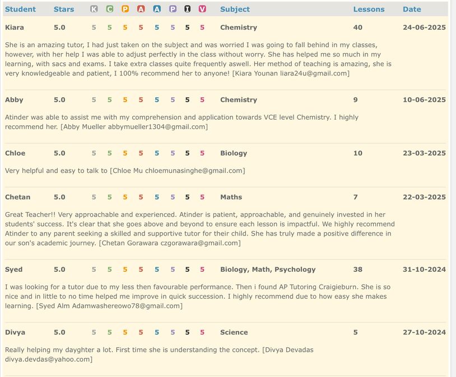Image resolution: width=456 pixels, height=377 pixels.
Task: Click the orange P rating icon
Action: pos(125,9)
